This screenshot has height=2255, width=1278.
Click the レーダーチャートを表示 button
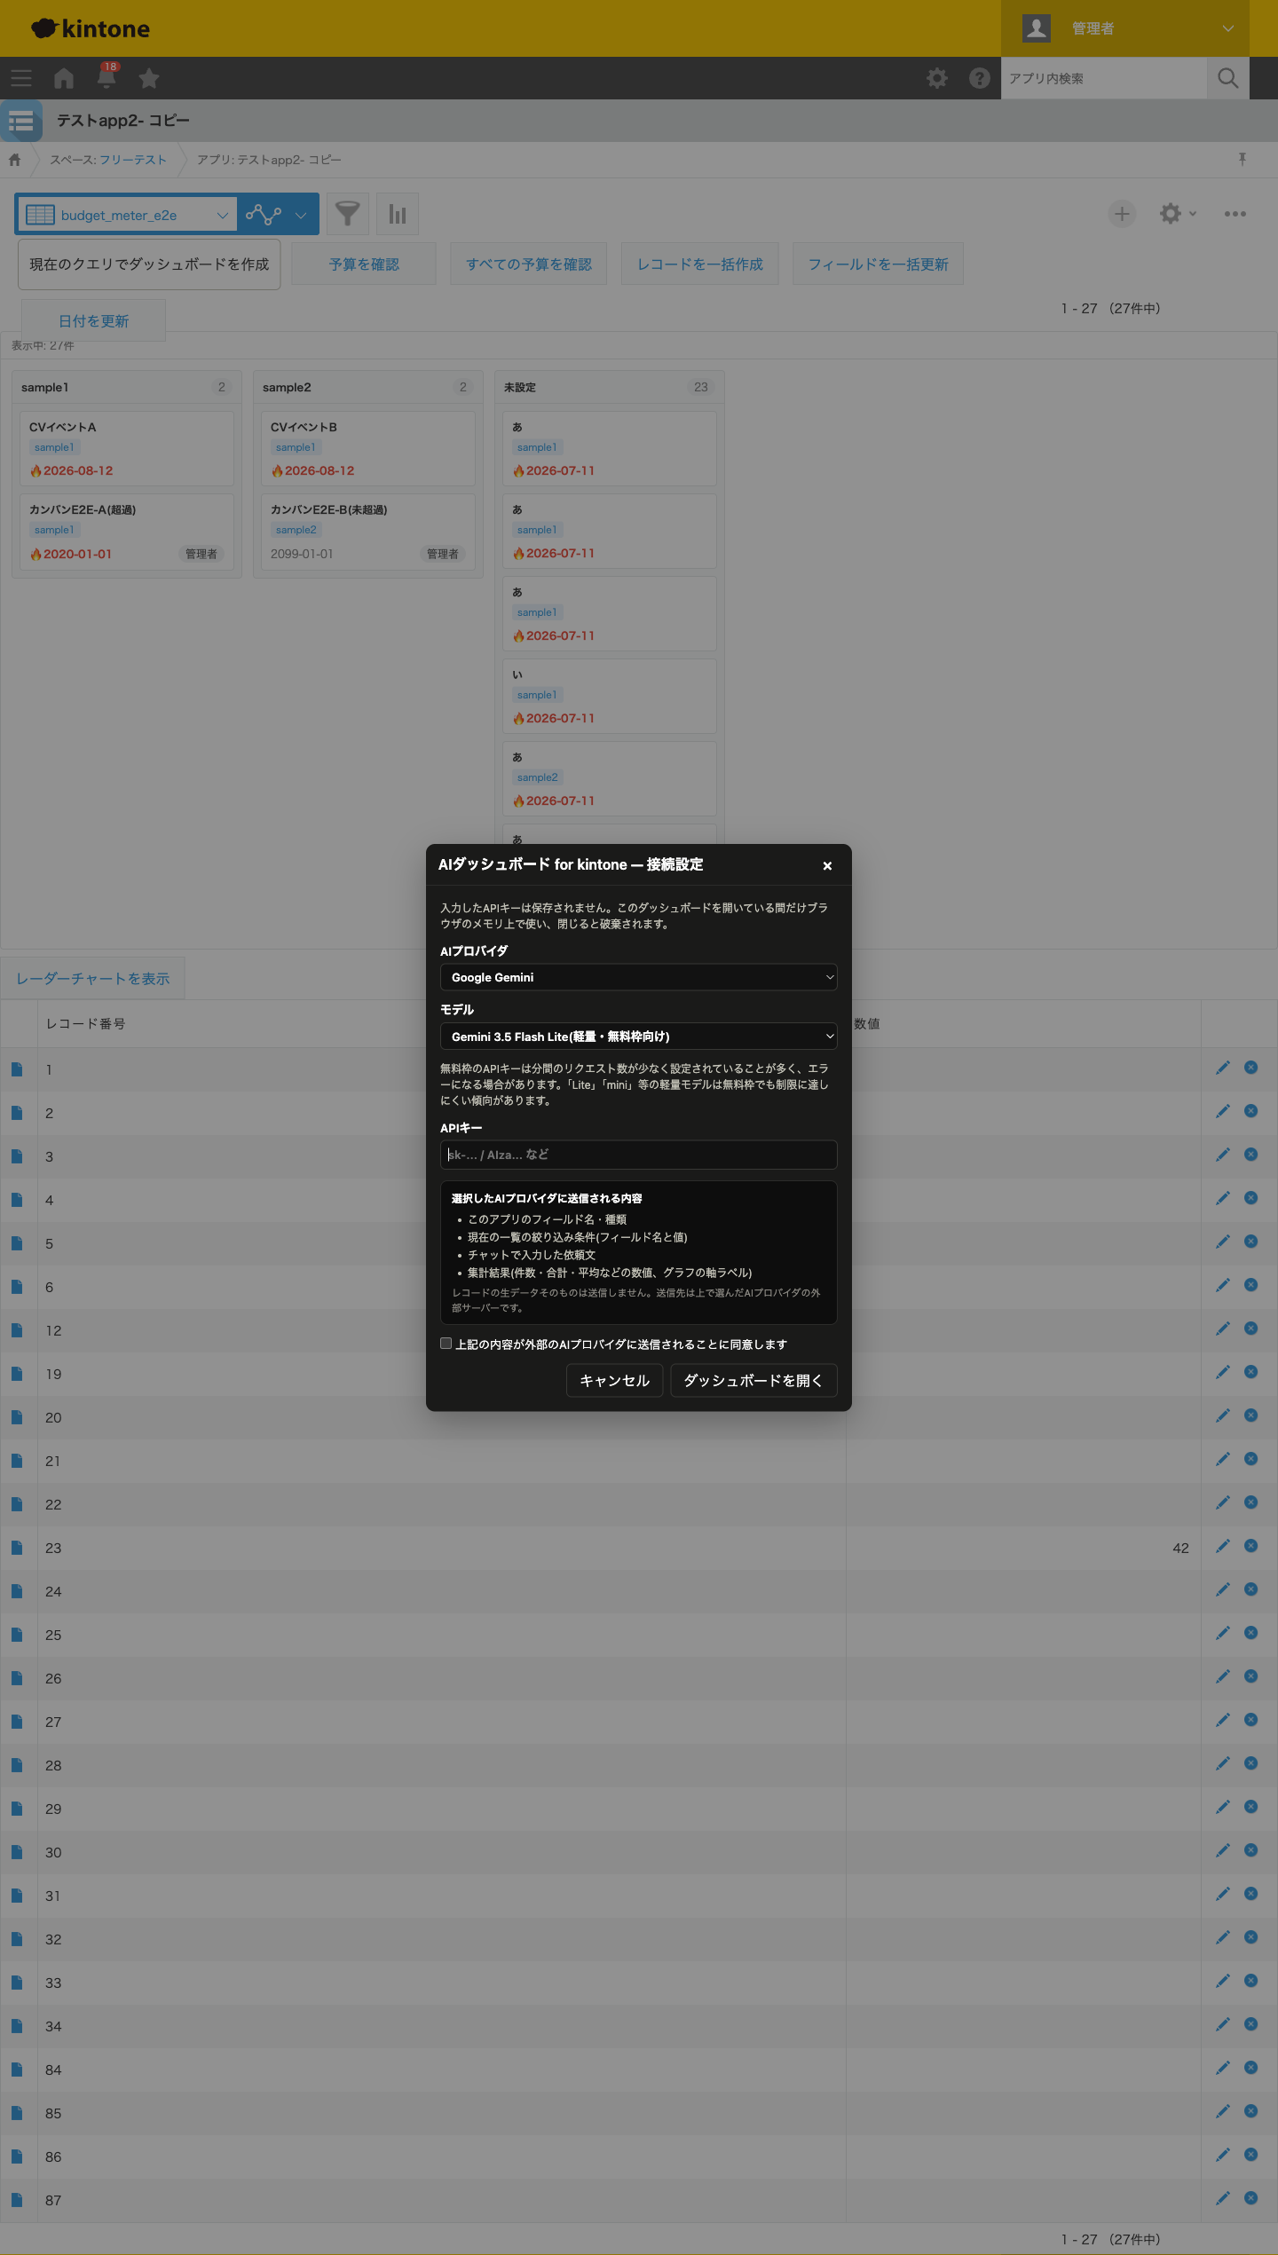click(x=93, y=978)
